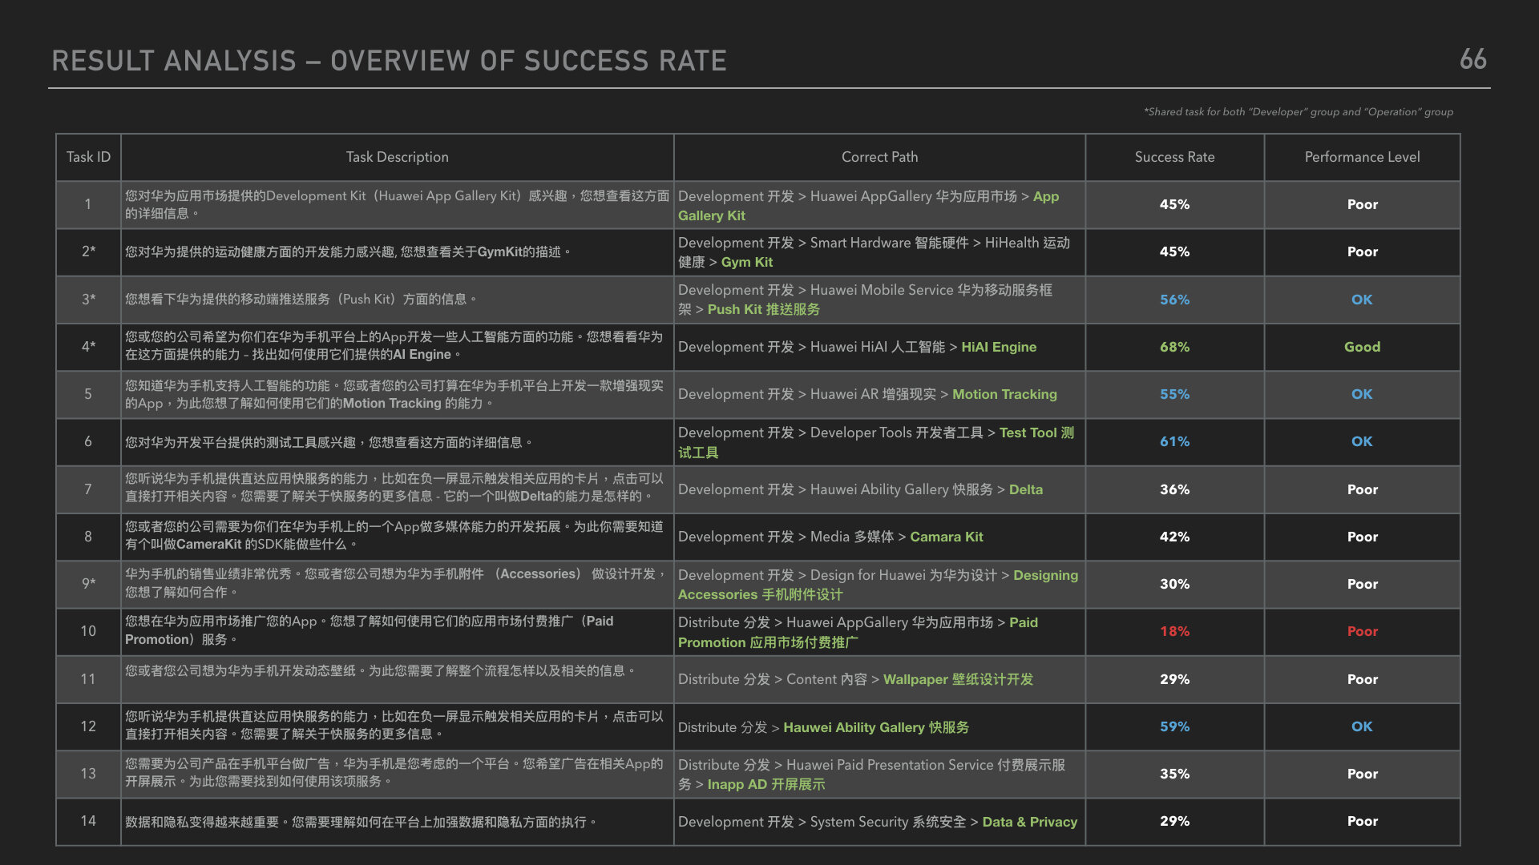Viewport: 1539px width, 865px height.
Task: Click the Delta link in task 7 row
Action: pos(1027,489)
